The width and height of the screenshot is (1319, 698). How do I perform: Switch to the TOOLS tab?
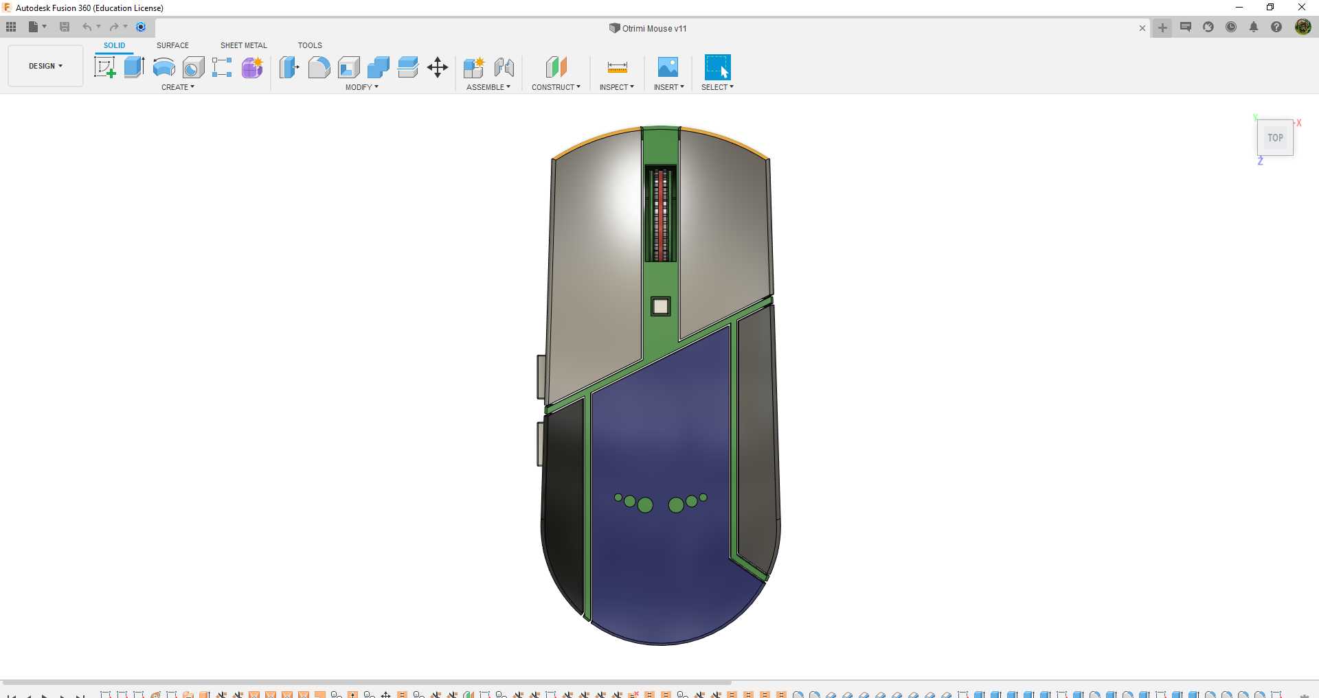[x=310, y=45]
